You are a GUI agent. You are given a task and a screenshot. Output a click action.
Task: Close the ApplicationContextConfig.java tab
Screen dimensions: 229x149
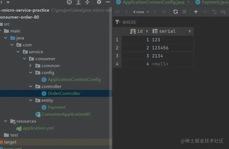click(x=188, y=2)
